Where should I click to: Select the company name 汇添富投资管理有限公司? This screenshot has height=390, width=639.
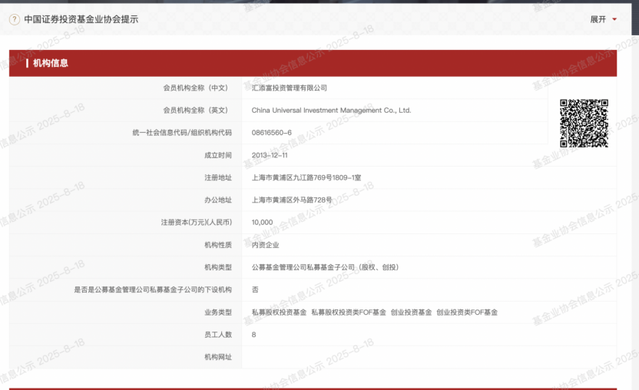point(289,88)
